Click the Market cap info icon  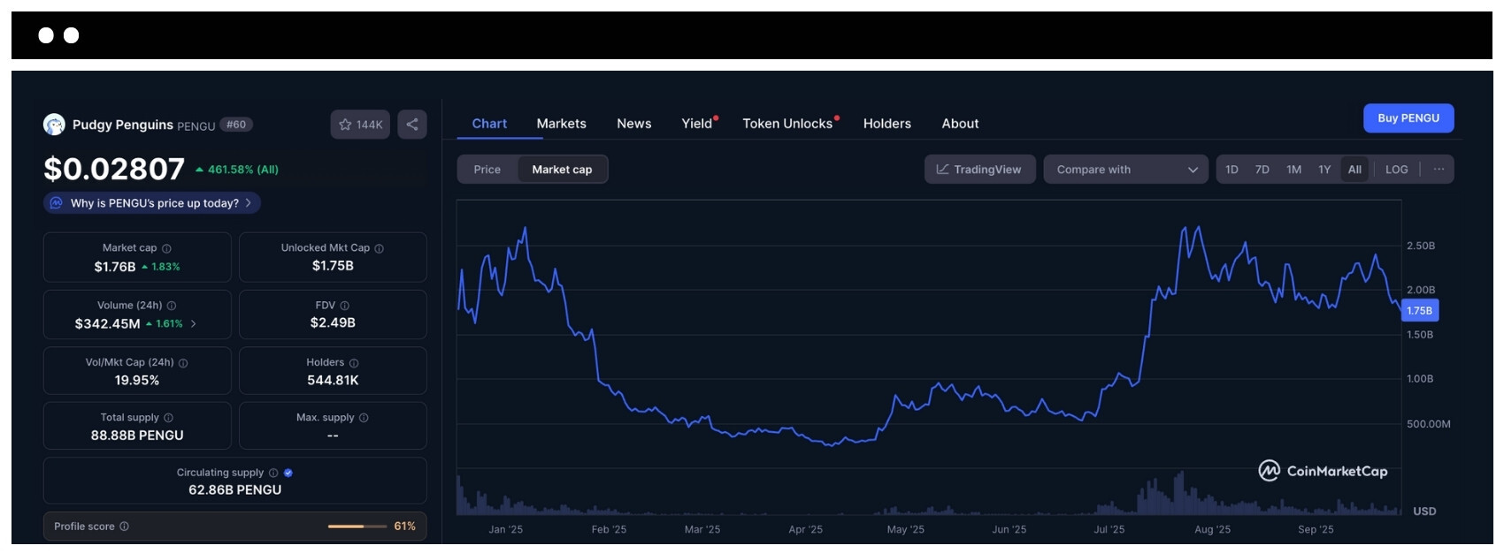pos(166,248)
